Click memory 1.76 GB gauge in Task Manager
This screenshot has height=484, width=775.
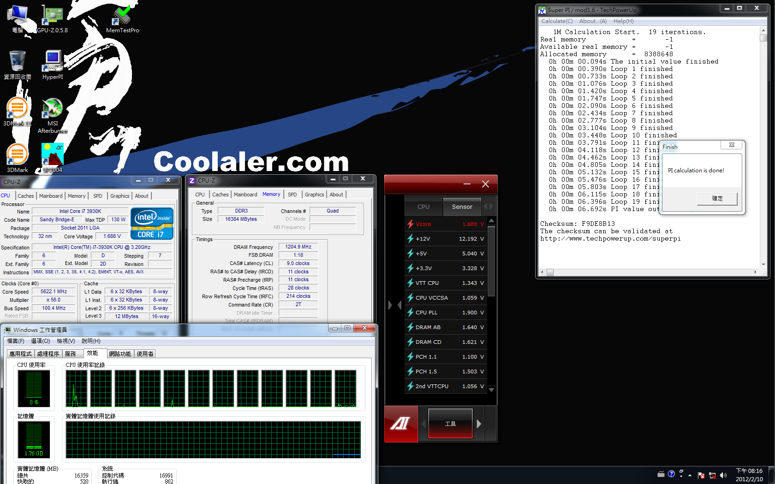34,439
